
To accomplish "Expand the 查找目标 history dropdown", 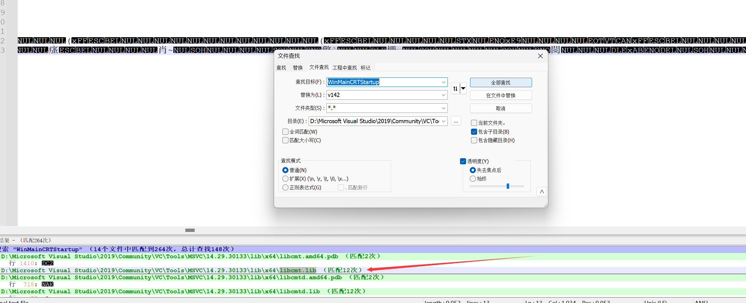I will [x=444, y=82].
